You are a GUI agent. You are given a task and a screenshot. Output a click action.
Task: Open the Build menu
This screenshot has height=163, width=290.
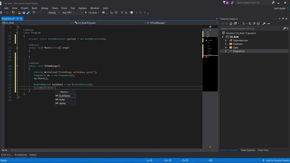[34, 8]
